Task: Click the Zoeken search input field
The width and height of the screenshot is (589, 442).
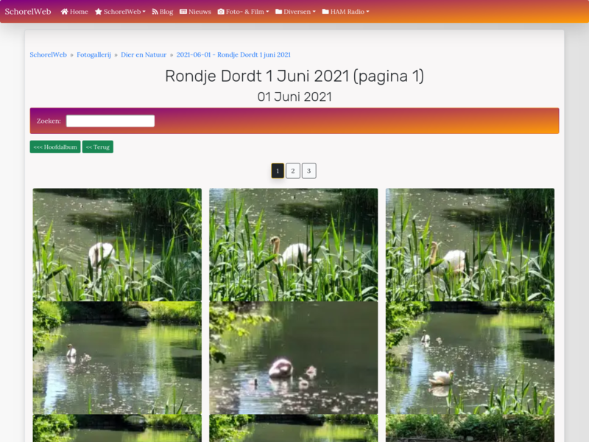Action: (x=110, y=121)
